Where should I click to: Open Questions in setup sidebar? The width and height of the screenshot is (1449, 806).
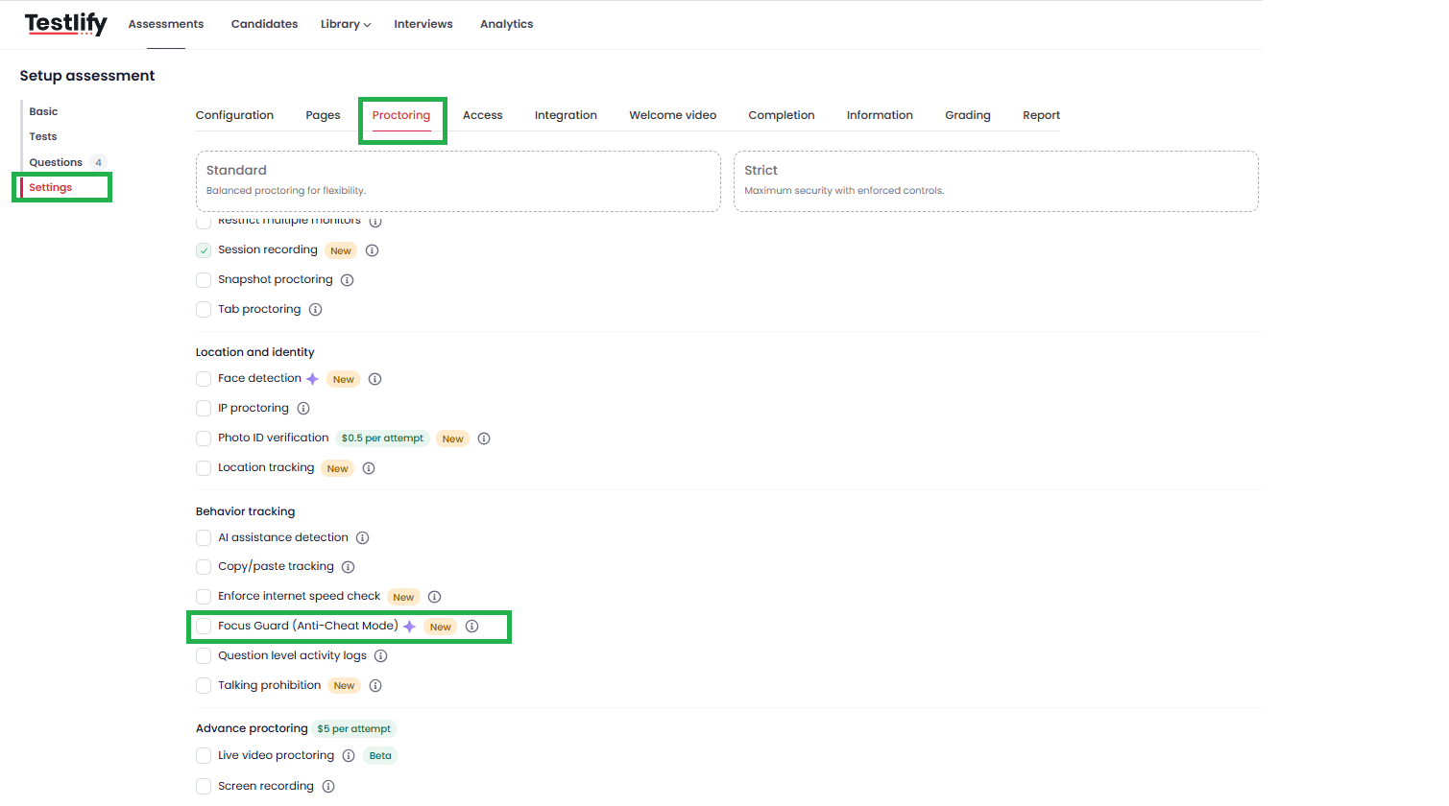click(56, 162)
